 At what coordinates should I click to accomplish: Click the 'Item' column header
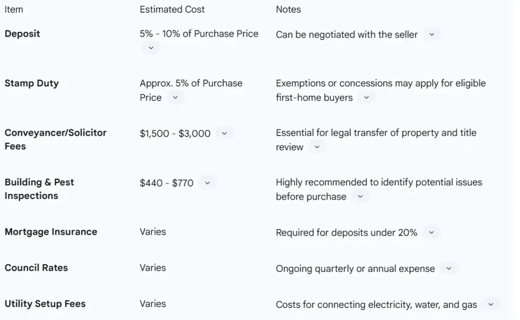click(14, 10)
